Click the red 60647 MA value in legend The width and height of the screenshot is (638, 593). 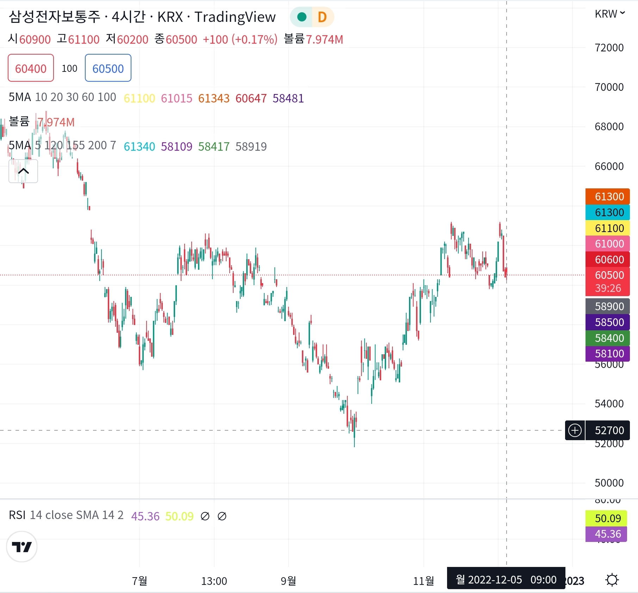[251, 98]
